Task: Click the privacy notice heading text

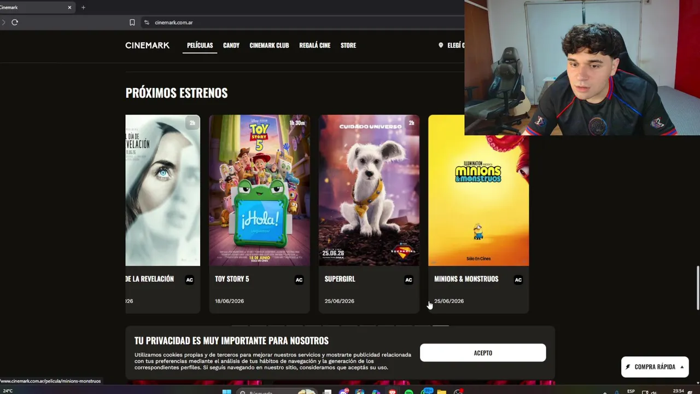Action: 231,340
